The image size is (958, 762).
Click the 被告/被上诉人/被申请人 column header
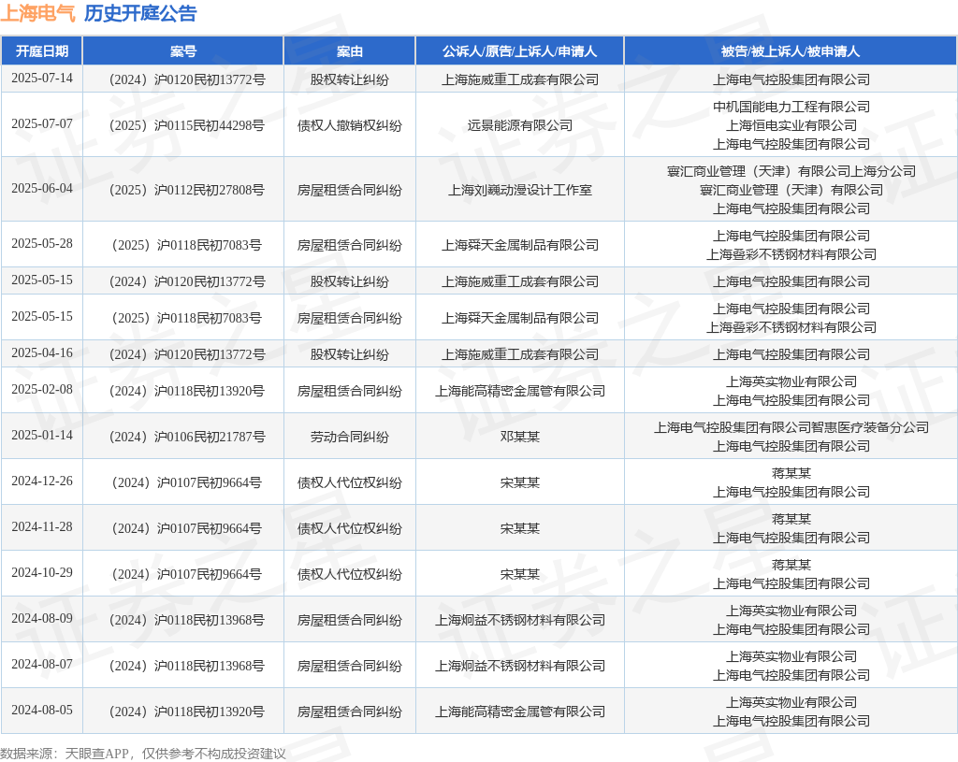(x=791, y=51)
